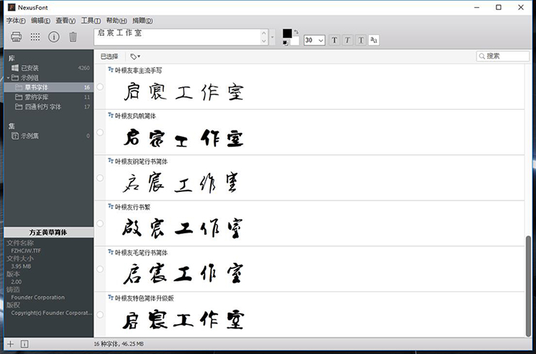Viewport: 536px width, 354px height.
Task: Click TrueType icon of 叶根友毛笔行书简体
Action: point(110,252)
